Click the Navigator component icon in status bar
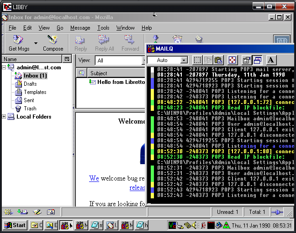The height and width of the screenshot is (233, 296). [x=8, y=212]
